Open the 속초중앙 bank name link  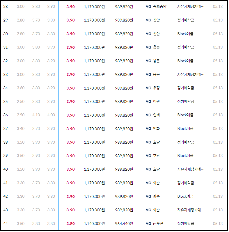click(160, 6)
